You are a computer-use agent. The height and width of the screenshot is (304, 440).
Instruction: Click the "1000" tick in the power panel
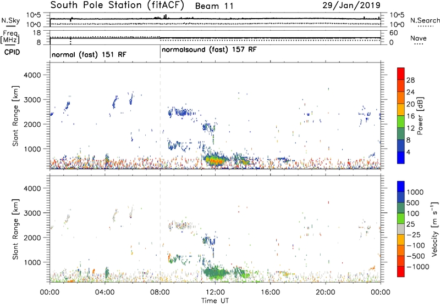pyautogui.click(x=32, y=149)
